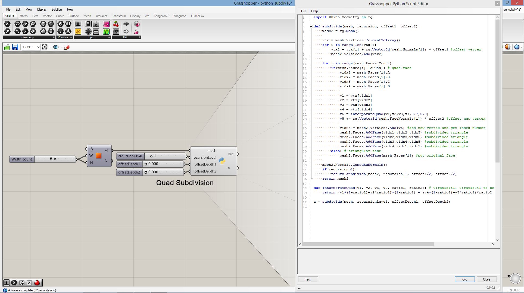
Task: Click OK in the Python Script Editor
Action: click(x=464, y=279)
